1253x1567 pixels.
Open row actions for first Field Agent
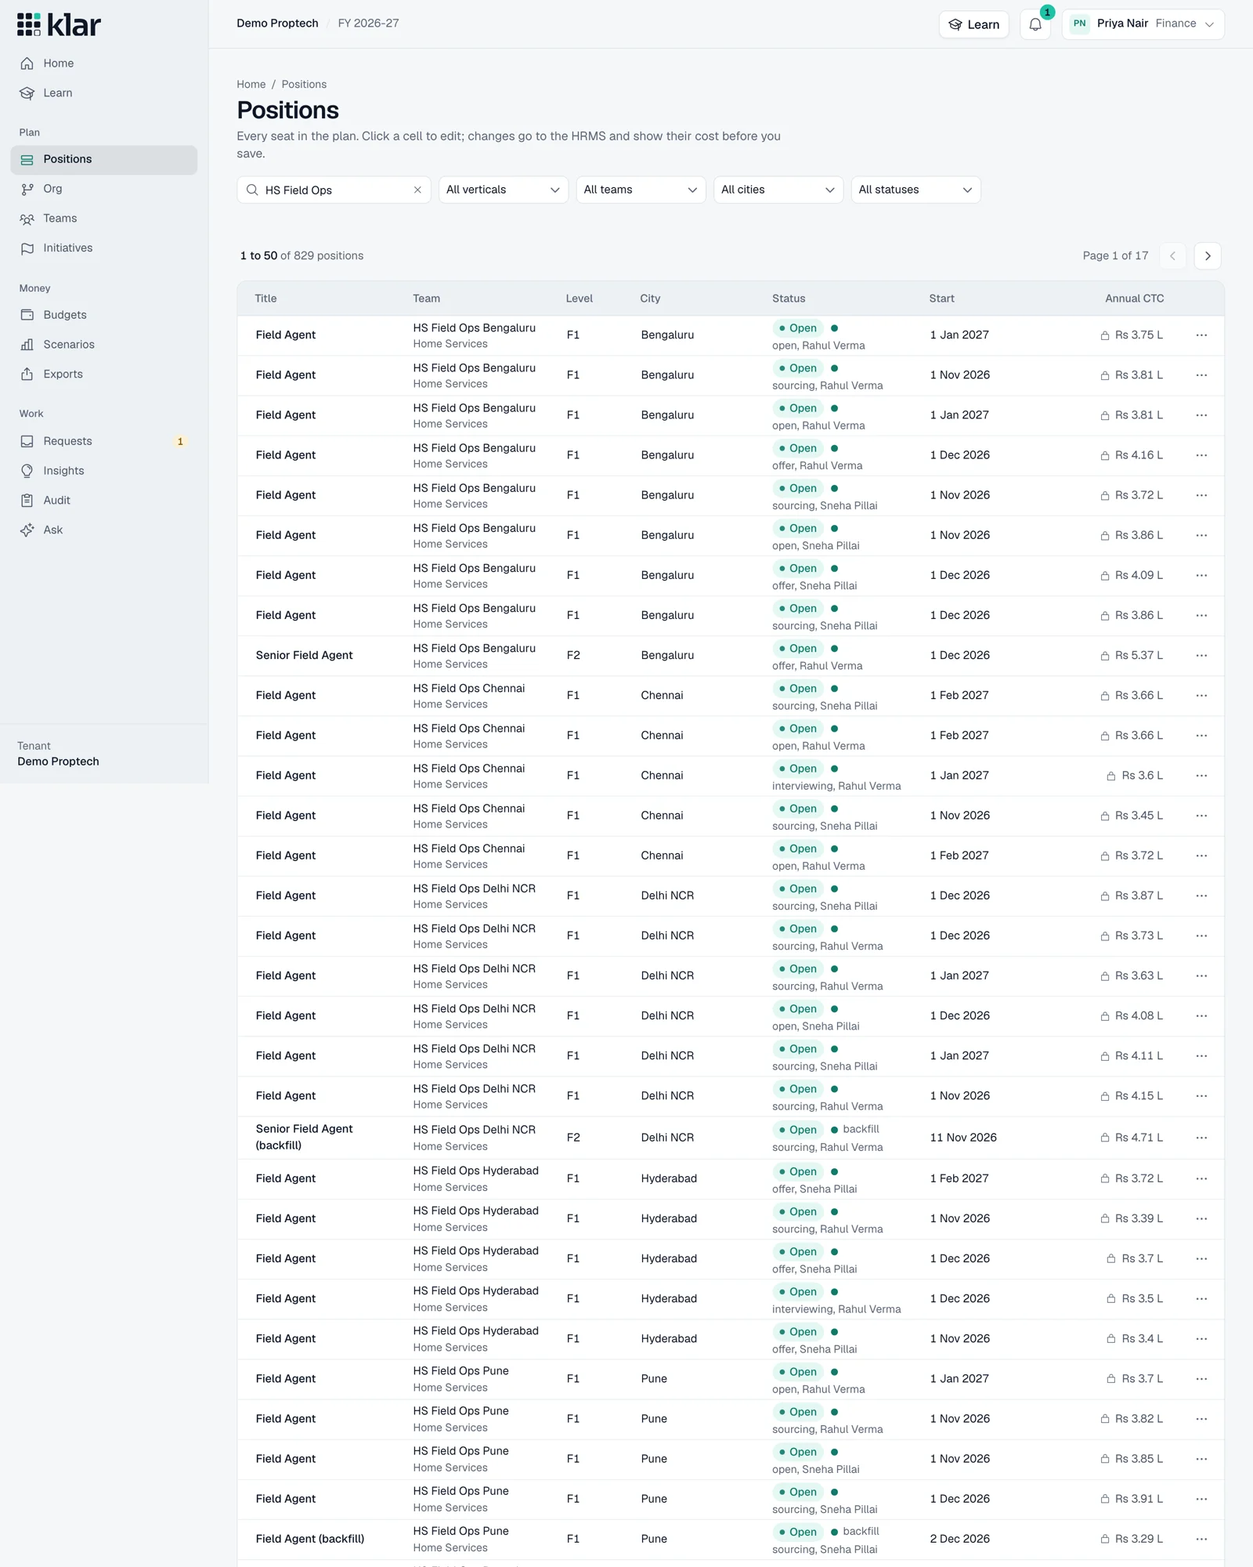coord(1201,335)
